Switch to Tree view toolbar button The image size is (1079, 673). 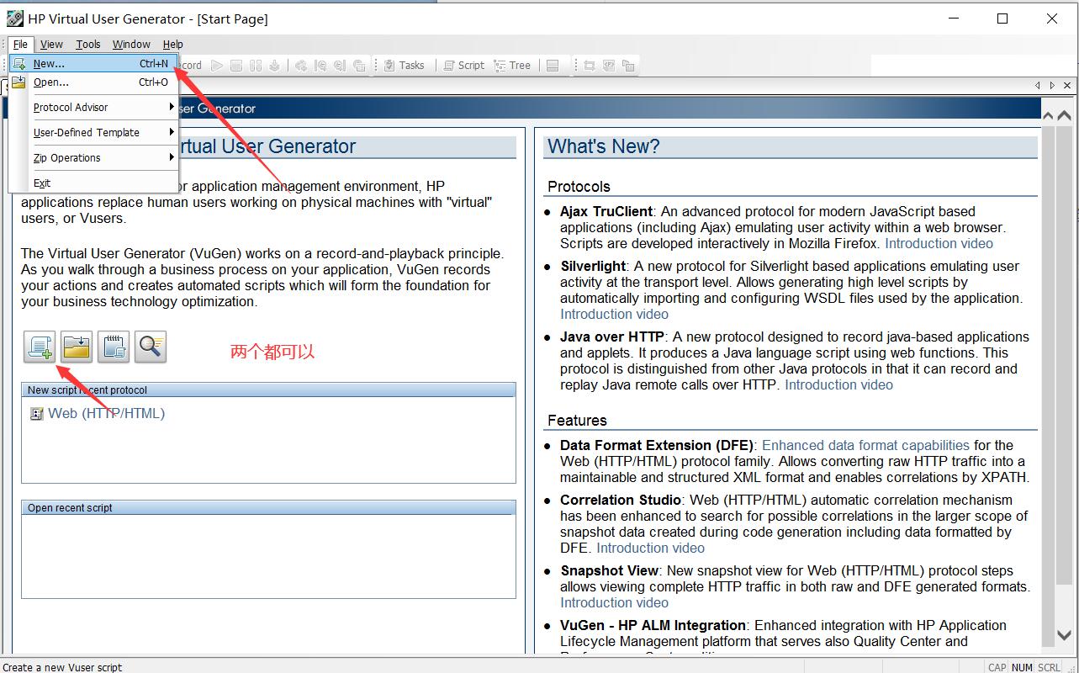(513, 66)
